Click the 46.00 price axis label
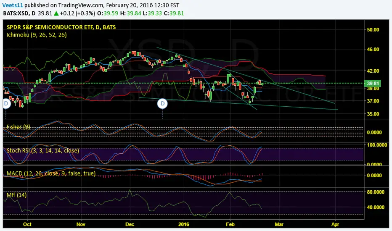The height and width of the screenshot is (231, 392). pyautogui.click(x=373, y=50)
